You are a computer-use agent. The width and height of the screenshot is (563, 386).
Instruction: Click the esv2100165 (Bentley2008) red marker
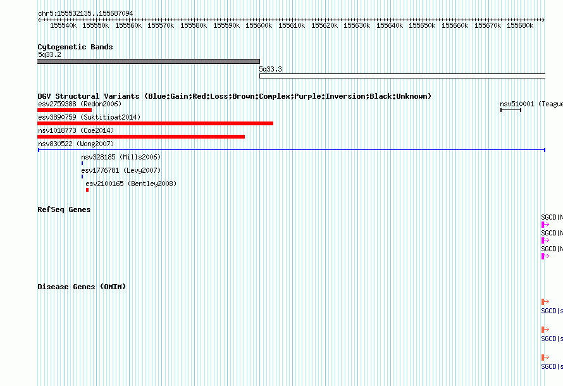tap(87, 190)
